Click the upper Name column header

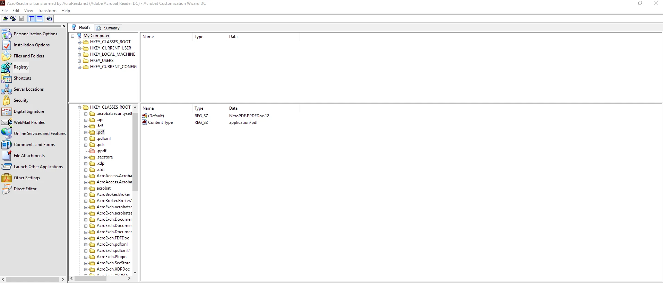coord(166,37)
